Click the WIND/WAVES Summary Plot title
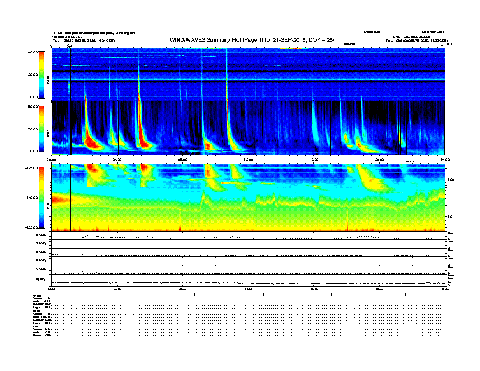480x371 pixels. pyautogui.click(x=253, y=40)
